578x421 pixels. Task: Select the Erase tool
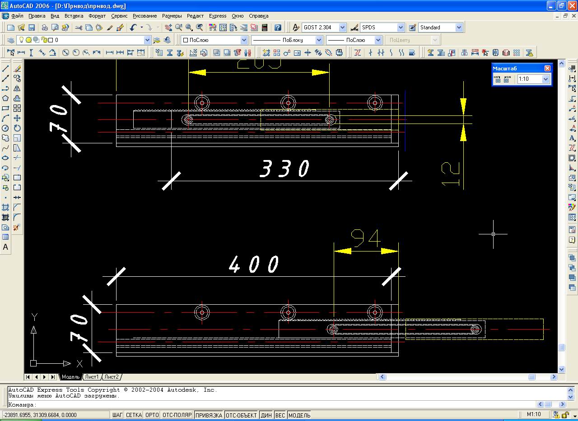pos(17,69)
